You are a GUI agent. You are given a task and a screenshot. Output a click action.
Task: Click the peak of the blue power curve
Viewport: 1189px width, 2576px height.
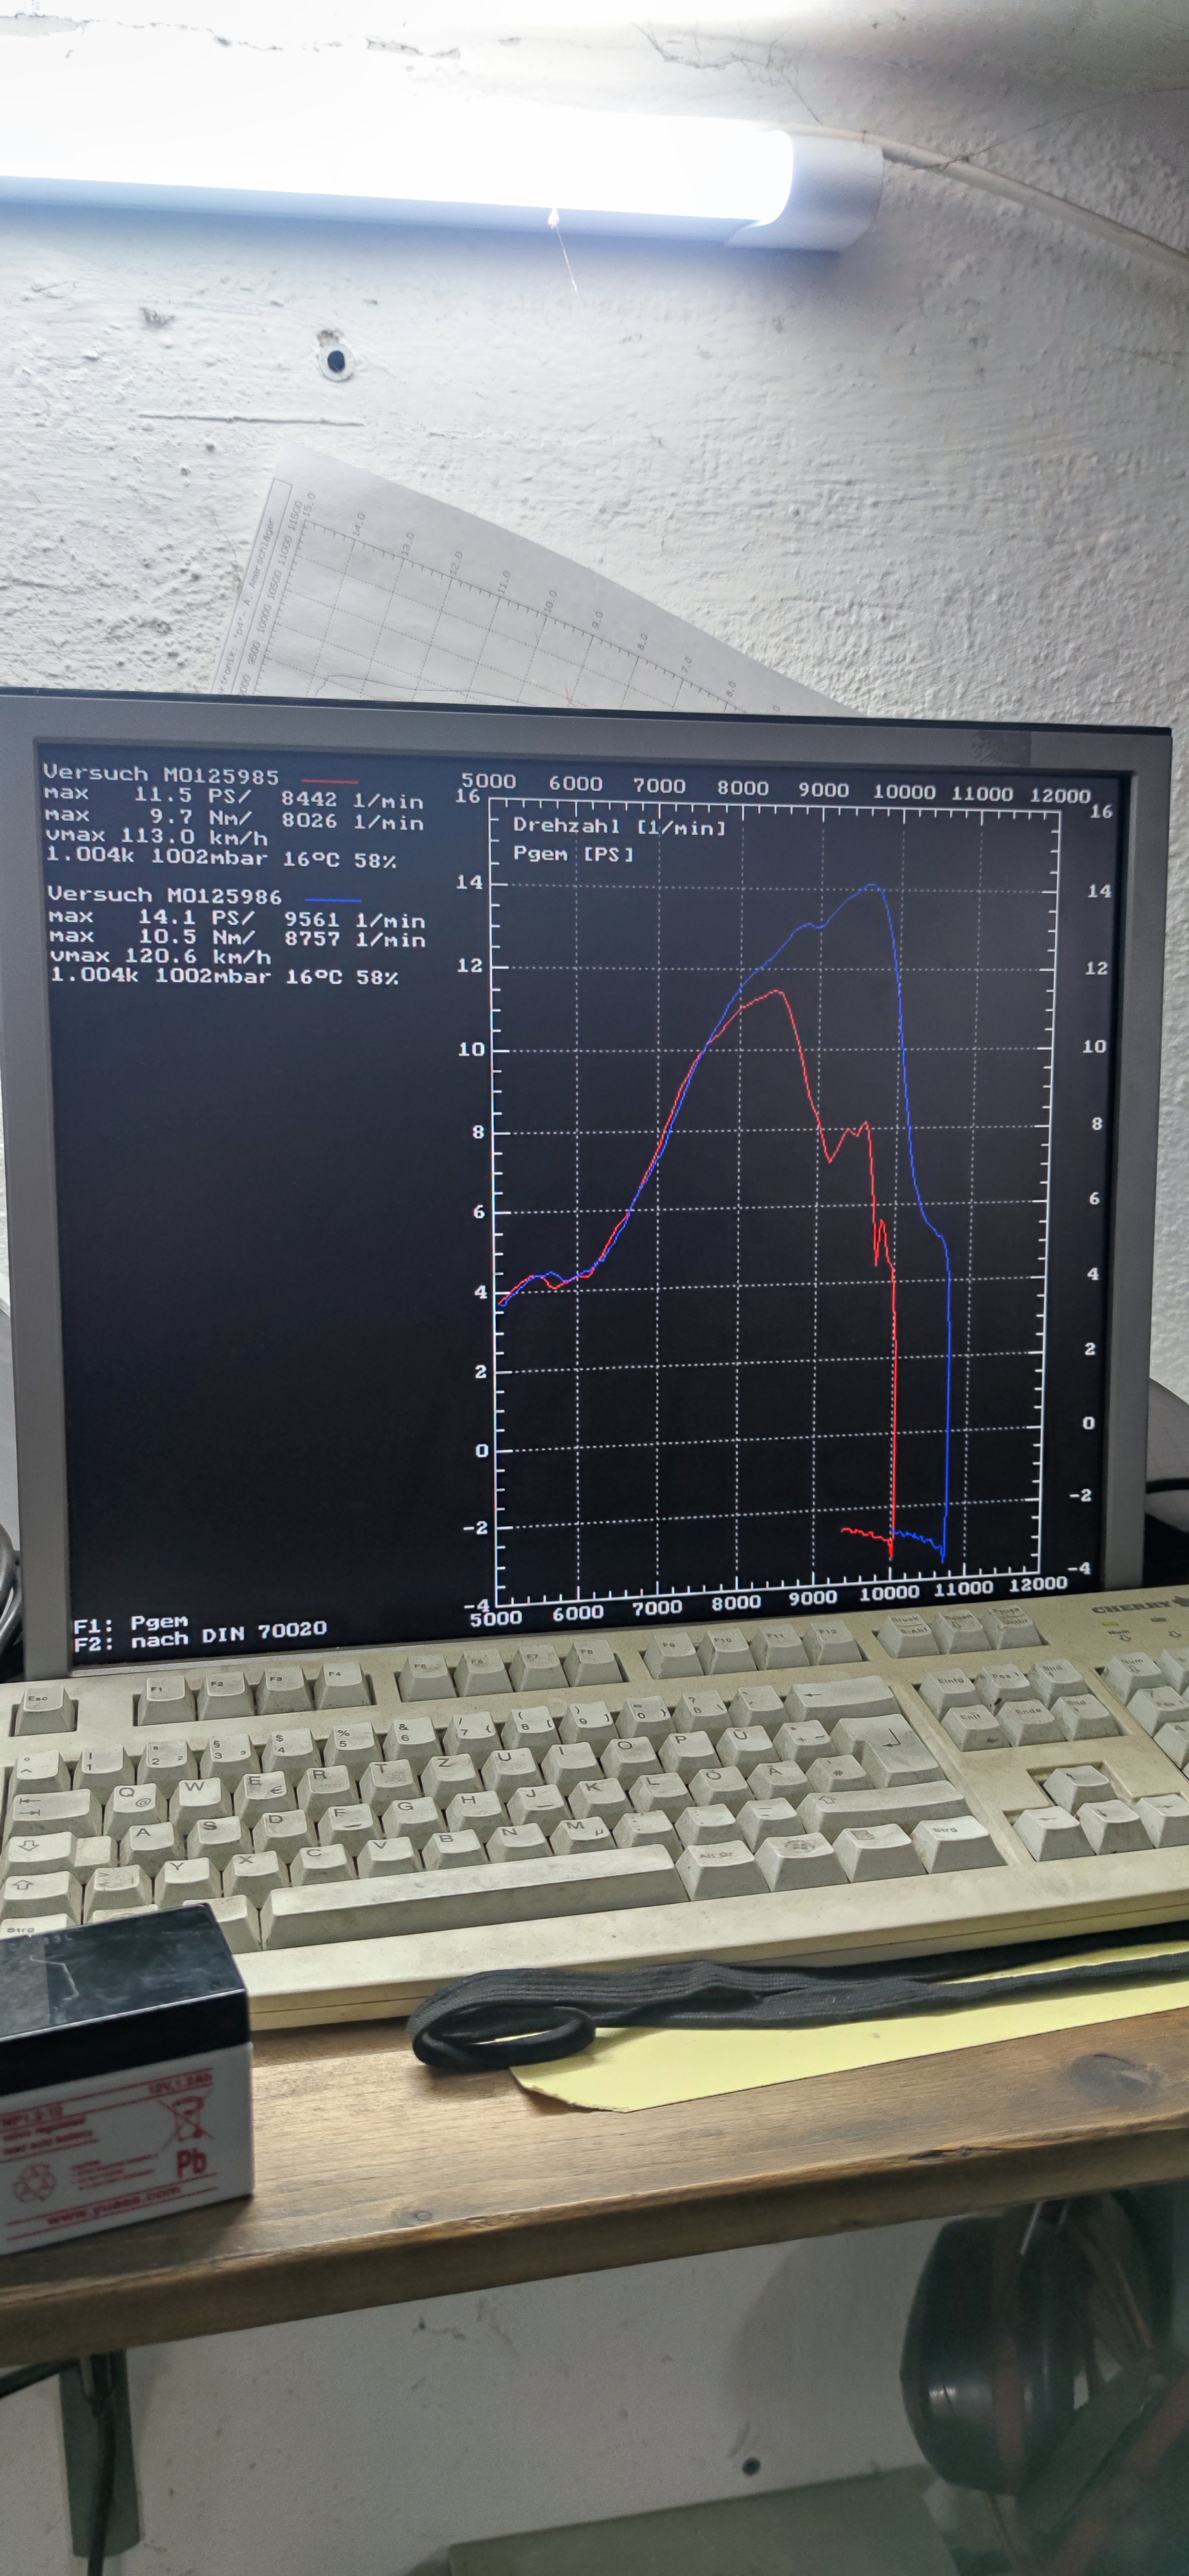coord(872,885)
